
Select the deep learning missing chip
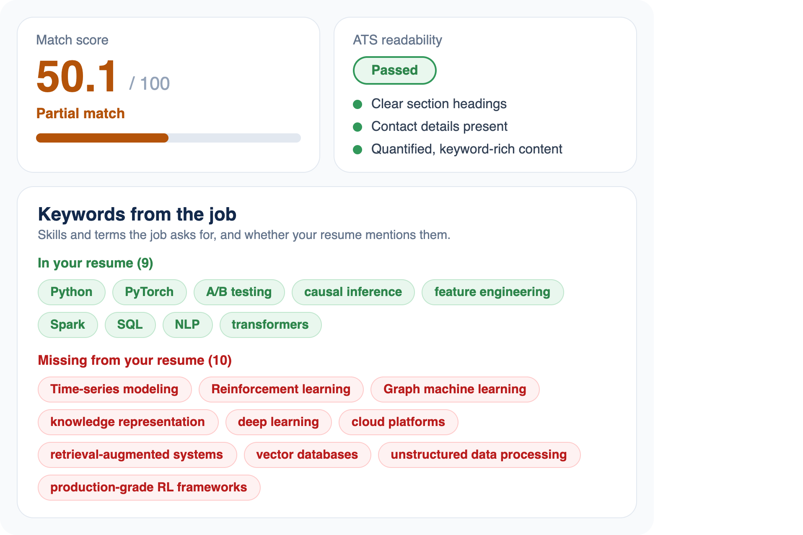tap(278, 422)
